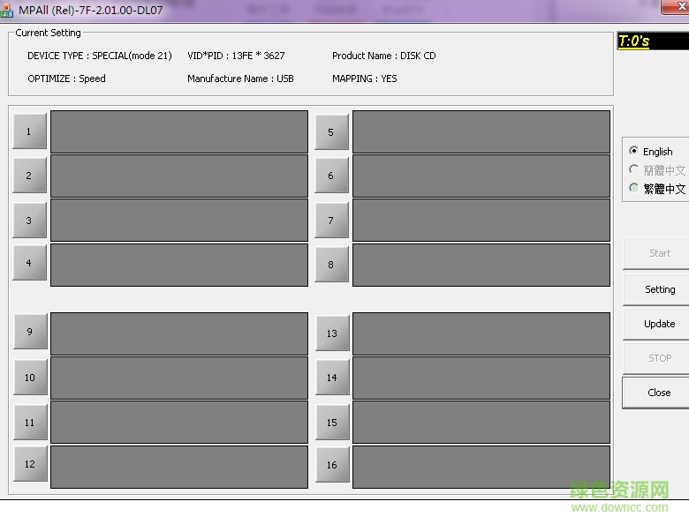689x524 pixels.
Task: Choose the 簡體中文 radio option
Action: 633,170
